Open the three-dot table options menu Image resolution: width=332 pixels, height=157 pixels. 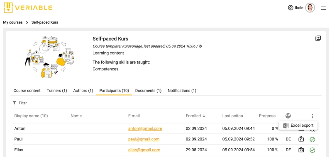pos(312,116)
